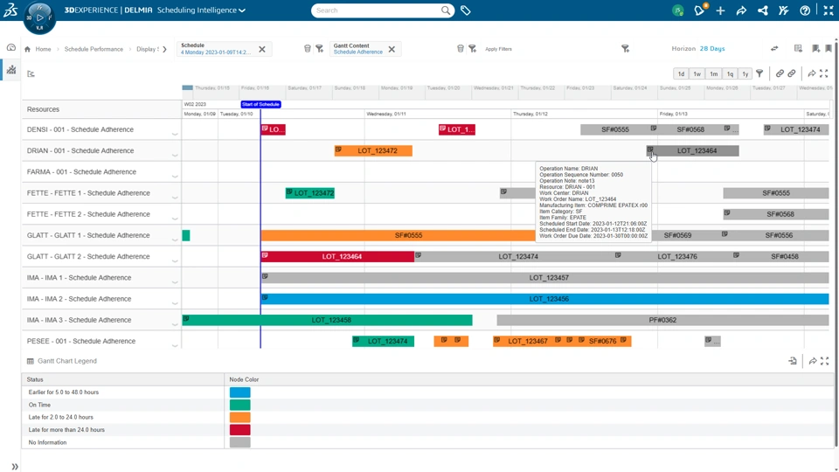Export the Gantt Chart Legend table

[x=793, y=361]
